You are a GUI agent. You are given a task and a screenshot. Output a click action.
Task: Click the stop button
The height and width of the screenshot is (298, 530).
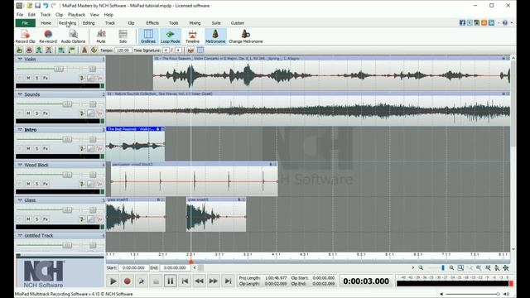[x=156, y=281]
